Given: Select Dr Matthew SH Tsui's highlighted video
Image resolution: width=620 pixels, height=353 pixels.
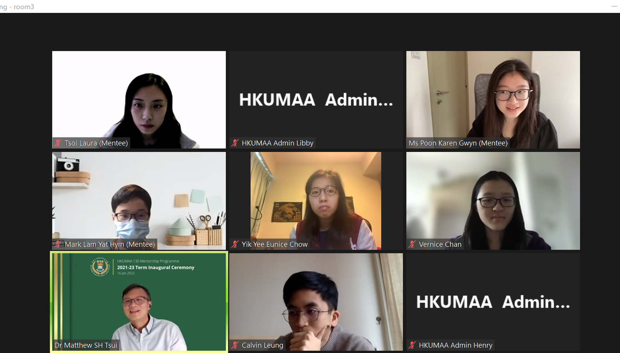Looking at the screenshot, I should pos(139,302).
